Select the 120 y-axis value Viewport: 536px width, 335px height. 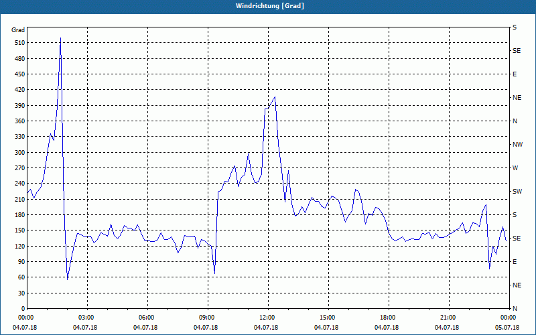(x=20, y=246)
